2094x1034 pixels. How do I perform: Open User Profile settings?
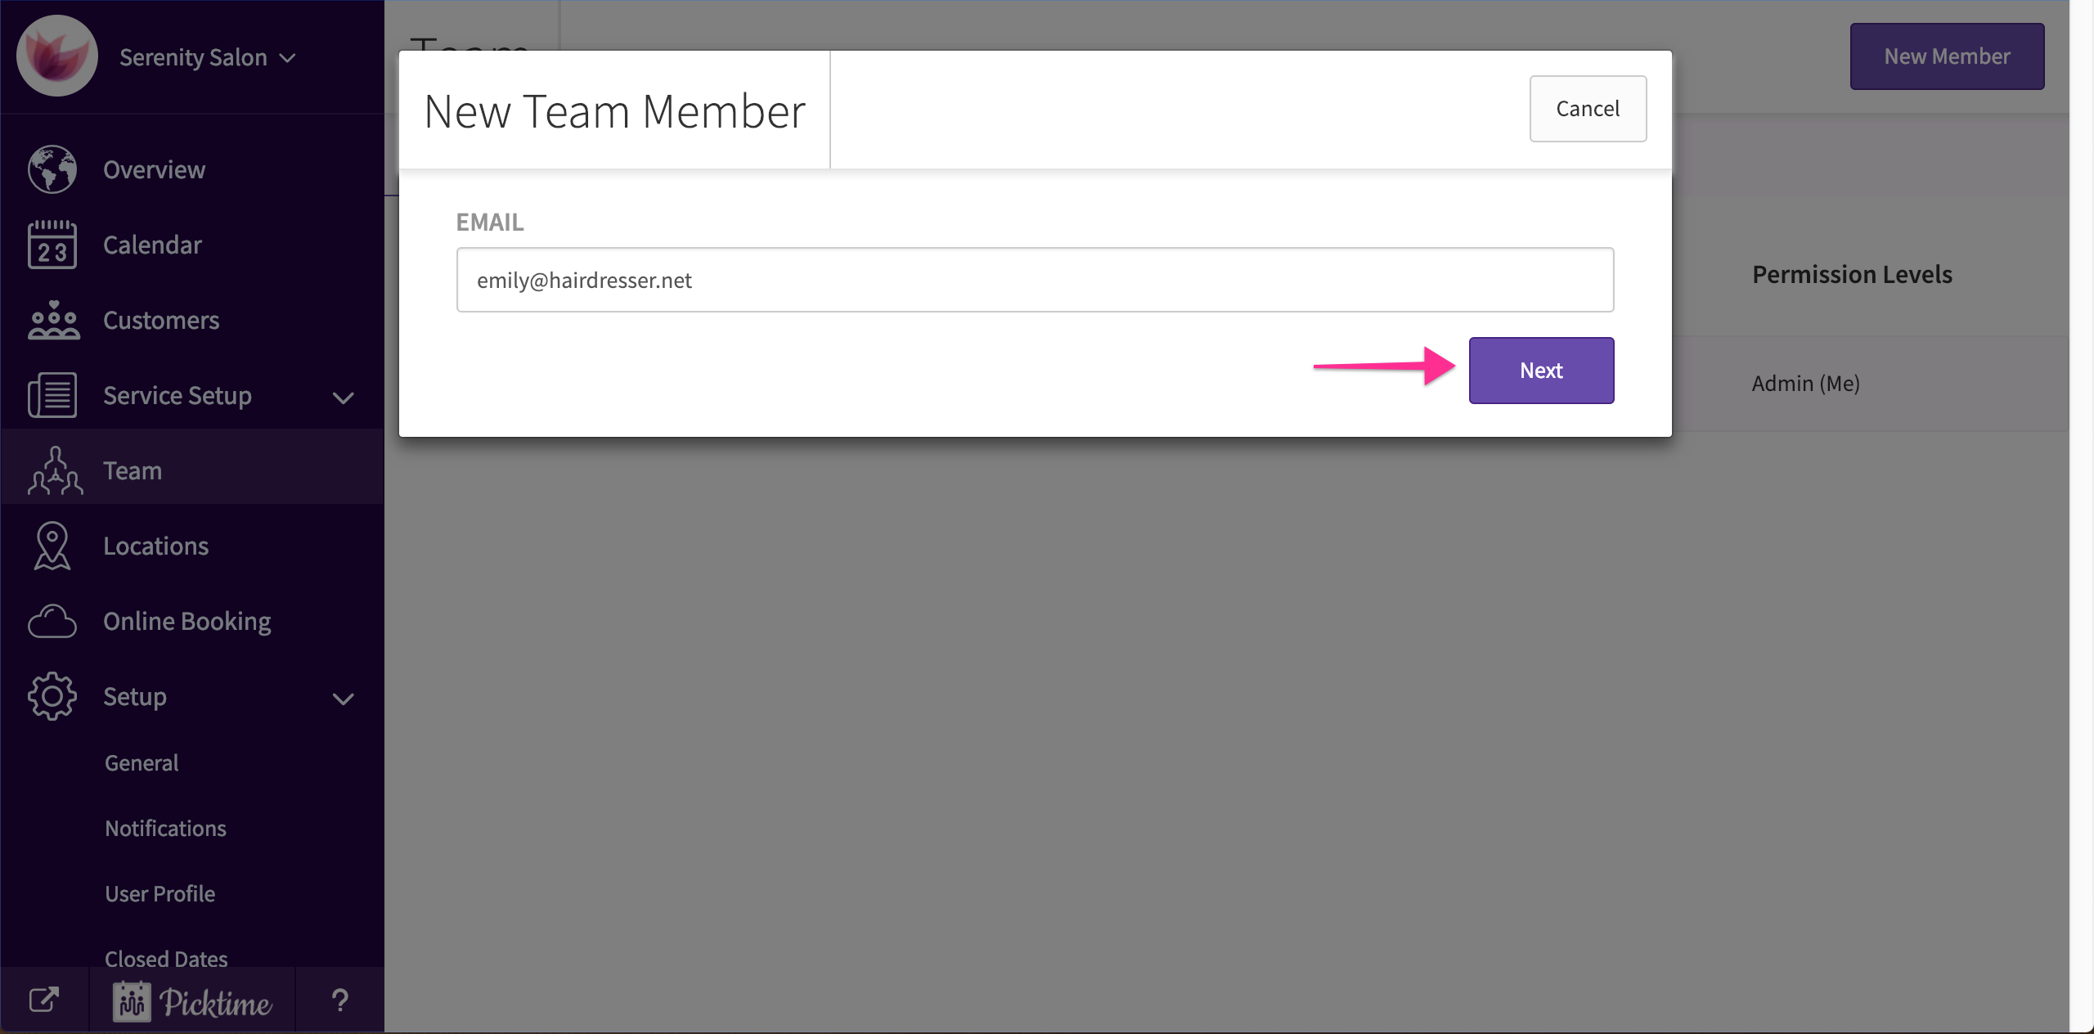tap(160, 893)
